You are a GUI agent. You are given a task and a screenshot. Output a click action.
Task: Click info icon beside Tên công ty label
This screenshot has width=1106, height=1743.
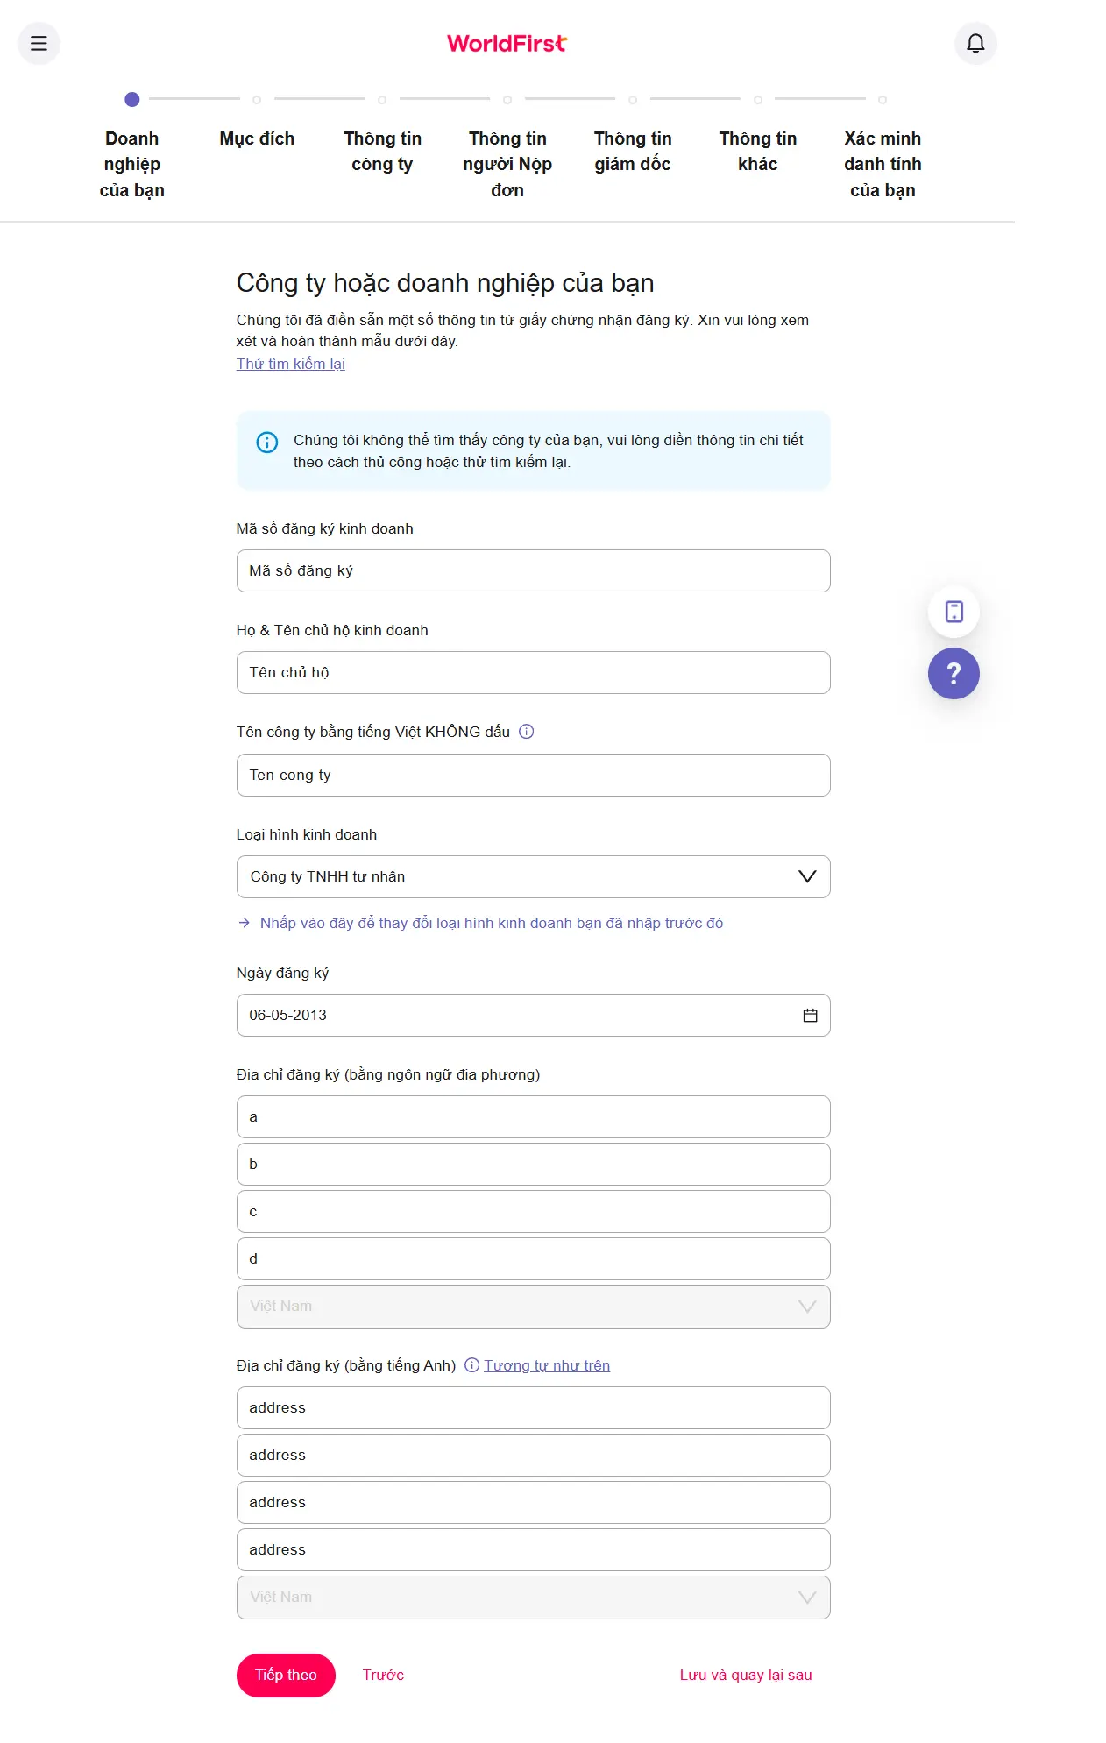coord(526,732)
